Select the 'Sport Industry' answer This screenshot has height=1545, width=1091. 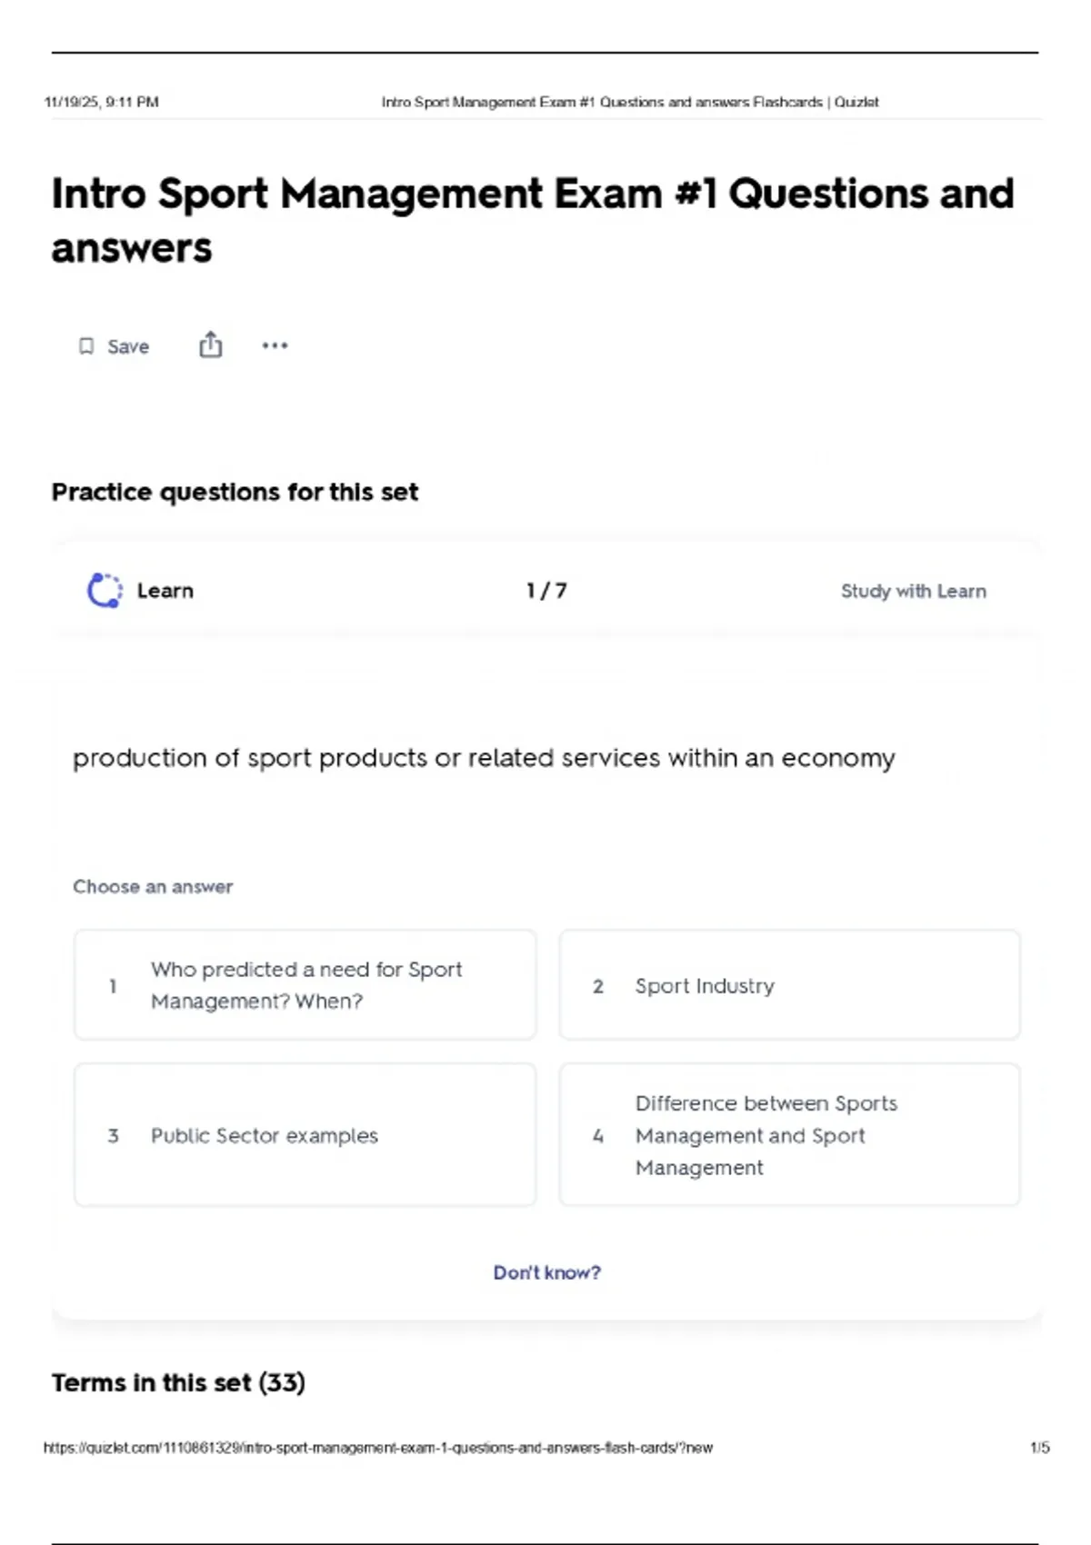click(x=789, y=985)
